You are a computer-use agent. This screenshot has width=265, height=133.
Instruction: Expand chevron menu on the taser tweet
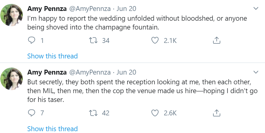pyautogui.click(x=256, y=72)
